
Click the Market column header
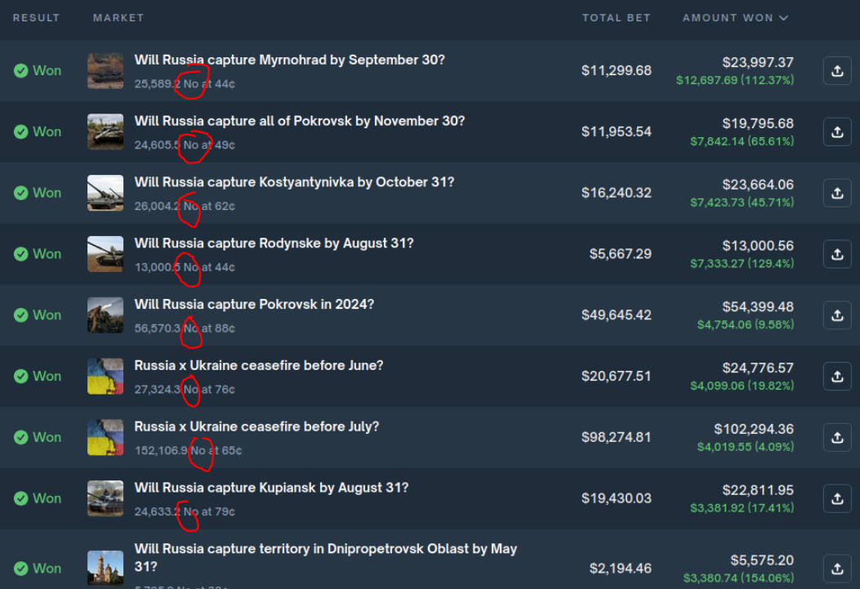118,18
